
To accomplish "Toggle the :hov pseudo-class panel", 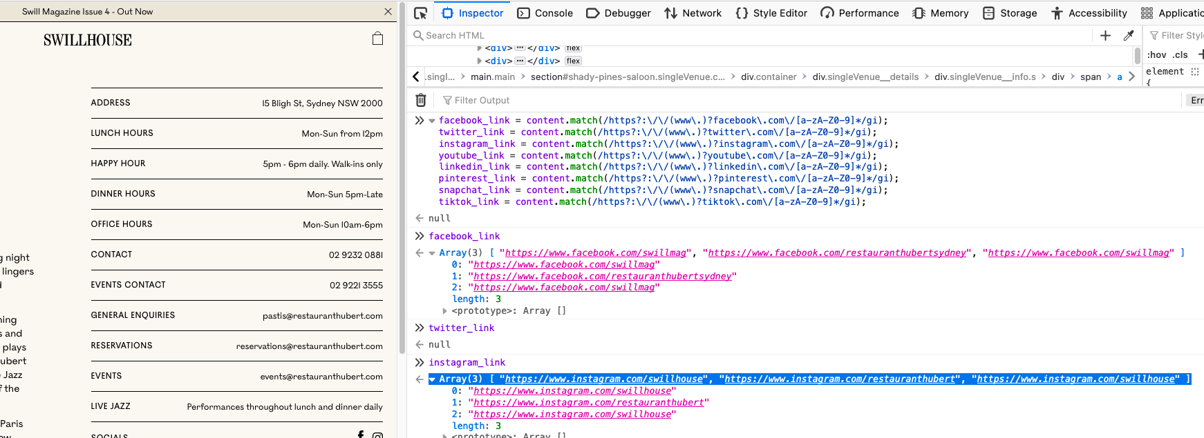I will 1157,54.
